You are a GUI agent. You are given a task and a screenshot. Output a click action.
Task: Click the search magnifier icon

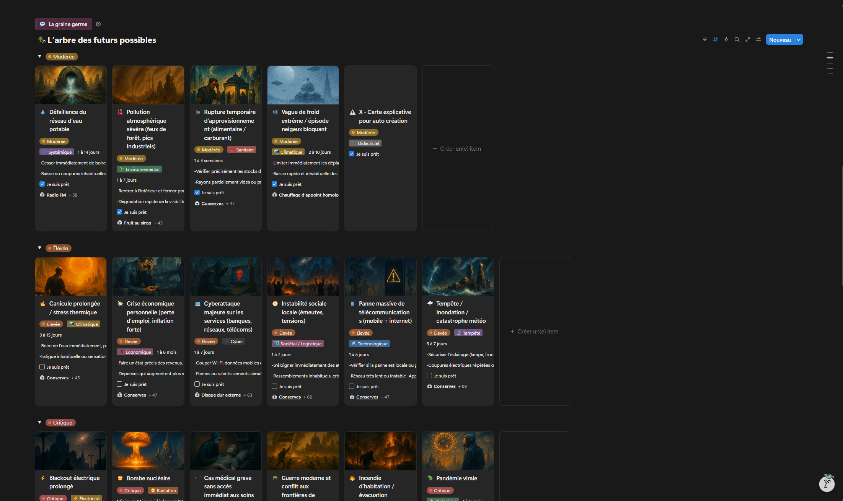click(x=737, y=40)
